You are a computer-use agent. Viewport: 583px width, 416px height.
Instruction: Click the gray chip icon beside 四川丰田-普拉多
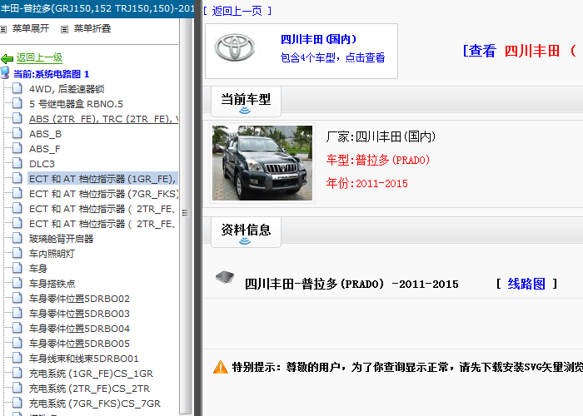[225, 277]
